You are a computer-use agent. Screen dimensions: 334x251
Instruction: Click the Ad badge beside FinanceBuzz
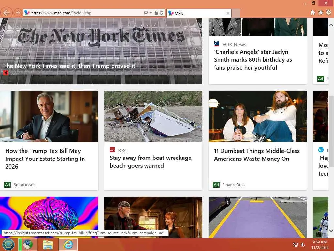[x=216, y=185]
